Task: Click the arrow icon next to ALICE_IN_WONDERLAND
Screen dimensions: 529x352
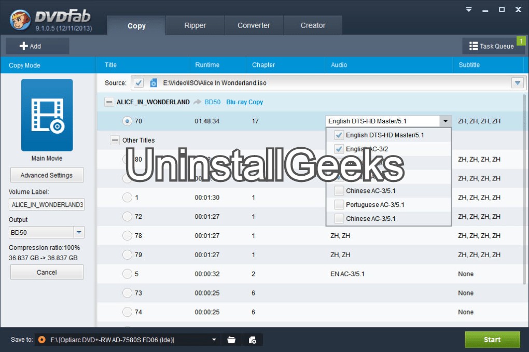Action: pyautogui.click(x=198, y=102)
